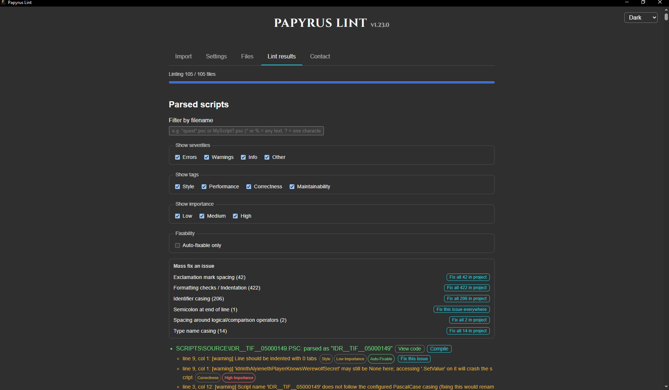The width and height of the screenshot is (669, 390).
Task: Focus the Filter by filename field
Action: click(246, 131)
